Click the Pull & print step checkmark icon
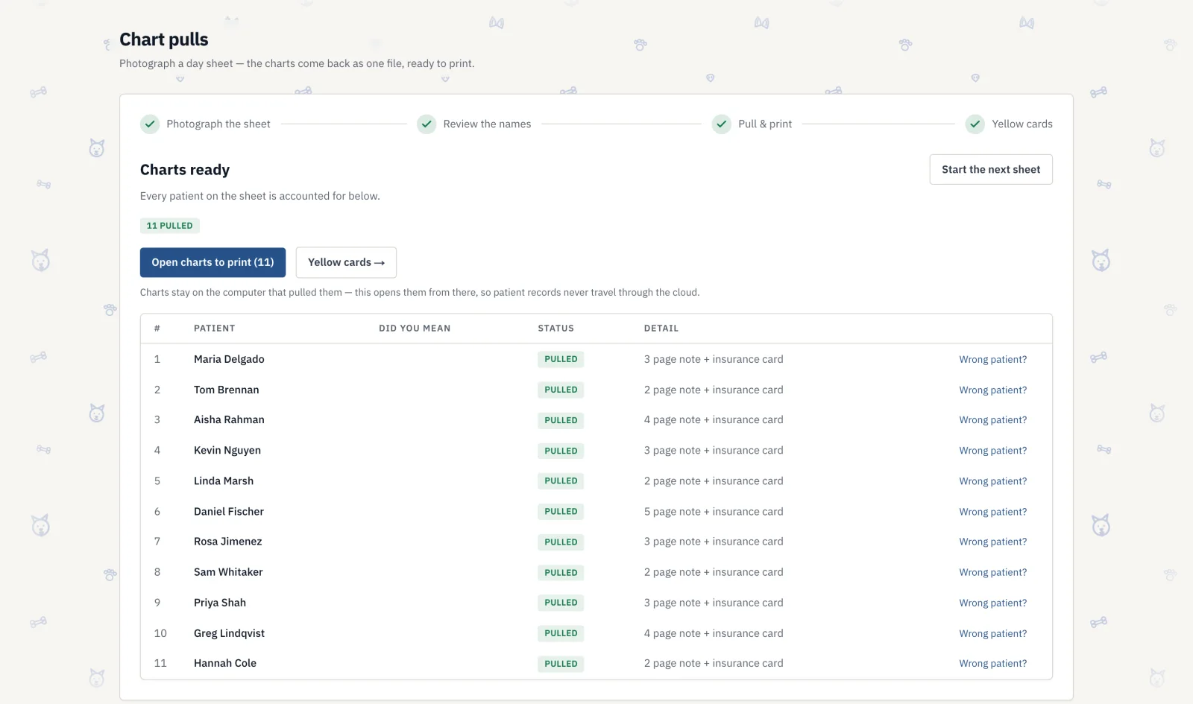 [722, 124]
